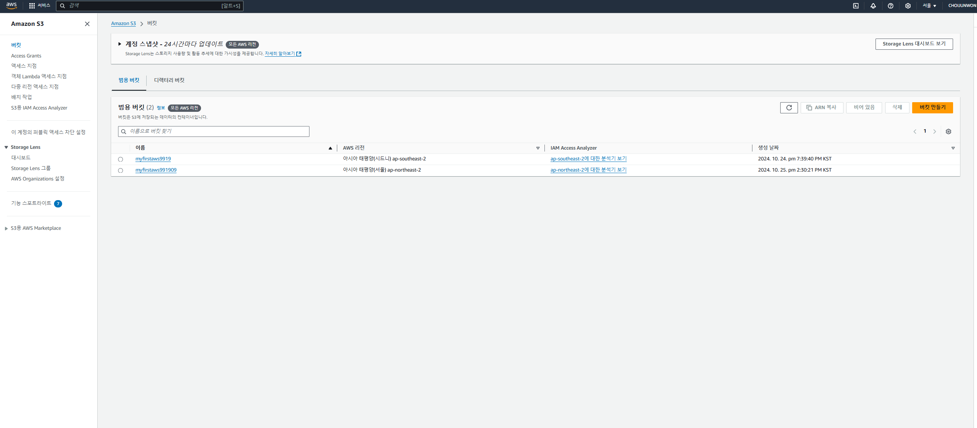This screenshot has height=428, width=977.
Task: Click Storage Lens 대시보드 보기 button
Action: 914,44
